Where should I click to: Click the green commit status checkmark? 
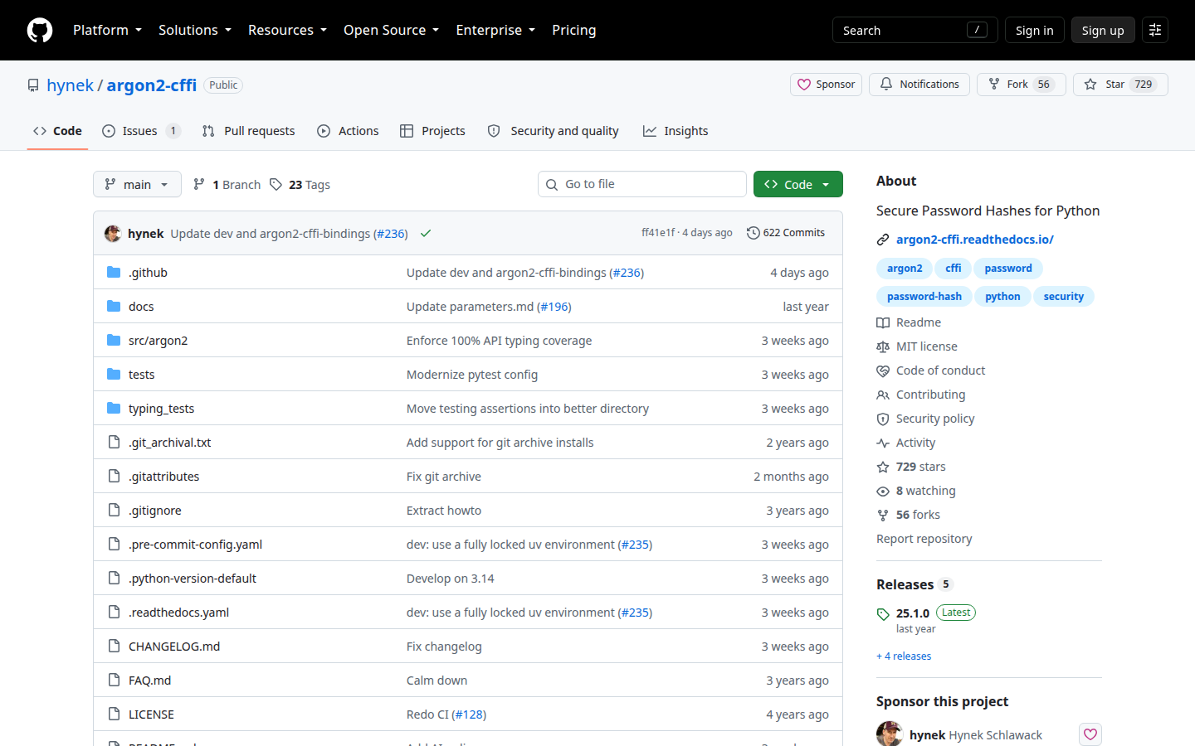click(x=426, y=234)
